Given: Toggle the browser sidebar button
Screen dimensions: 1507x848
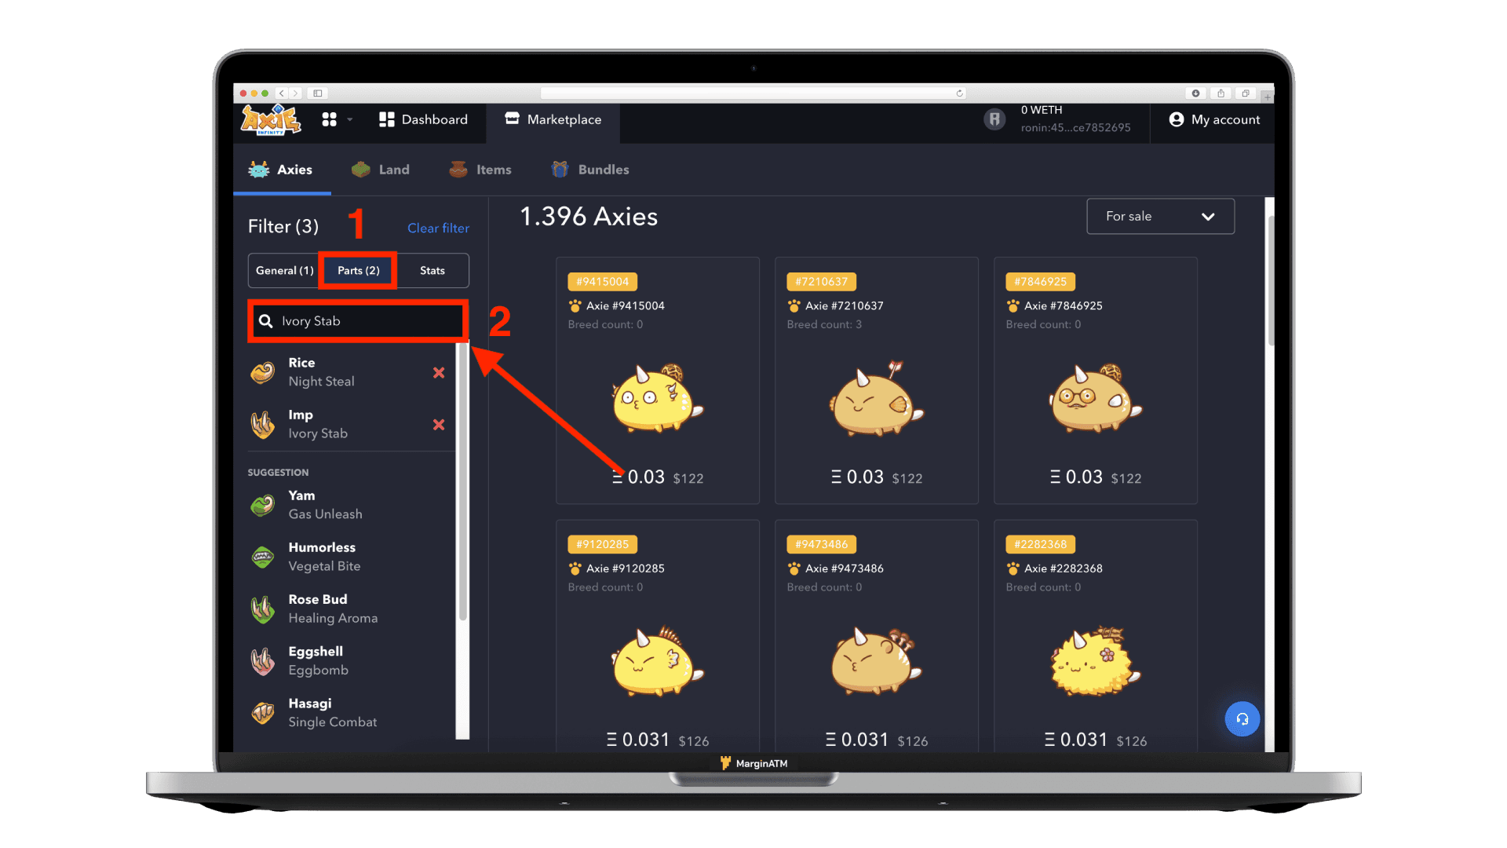Looking at the screenshot, I should (x=318, y=93).
